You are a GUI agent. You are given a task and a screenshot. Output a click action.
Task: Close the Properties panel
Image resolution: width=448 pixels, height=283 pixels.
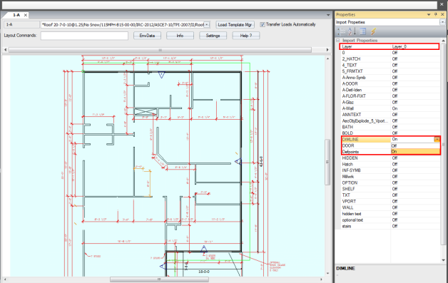(442, 14)
